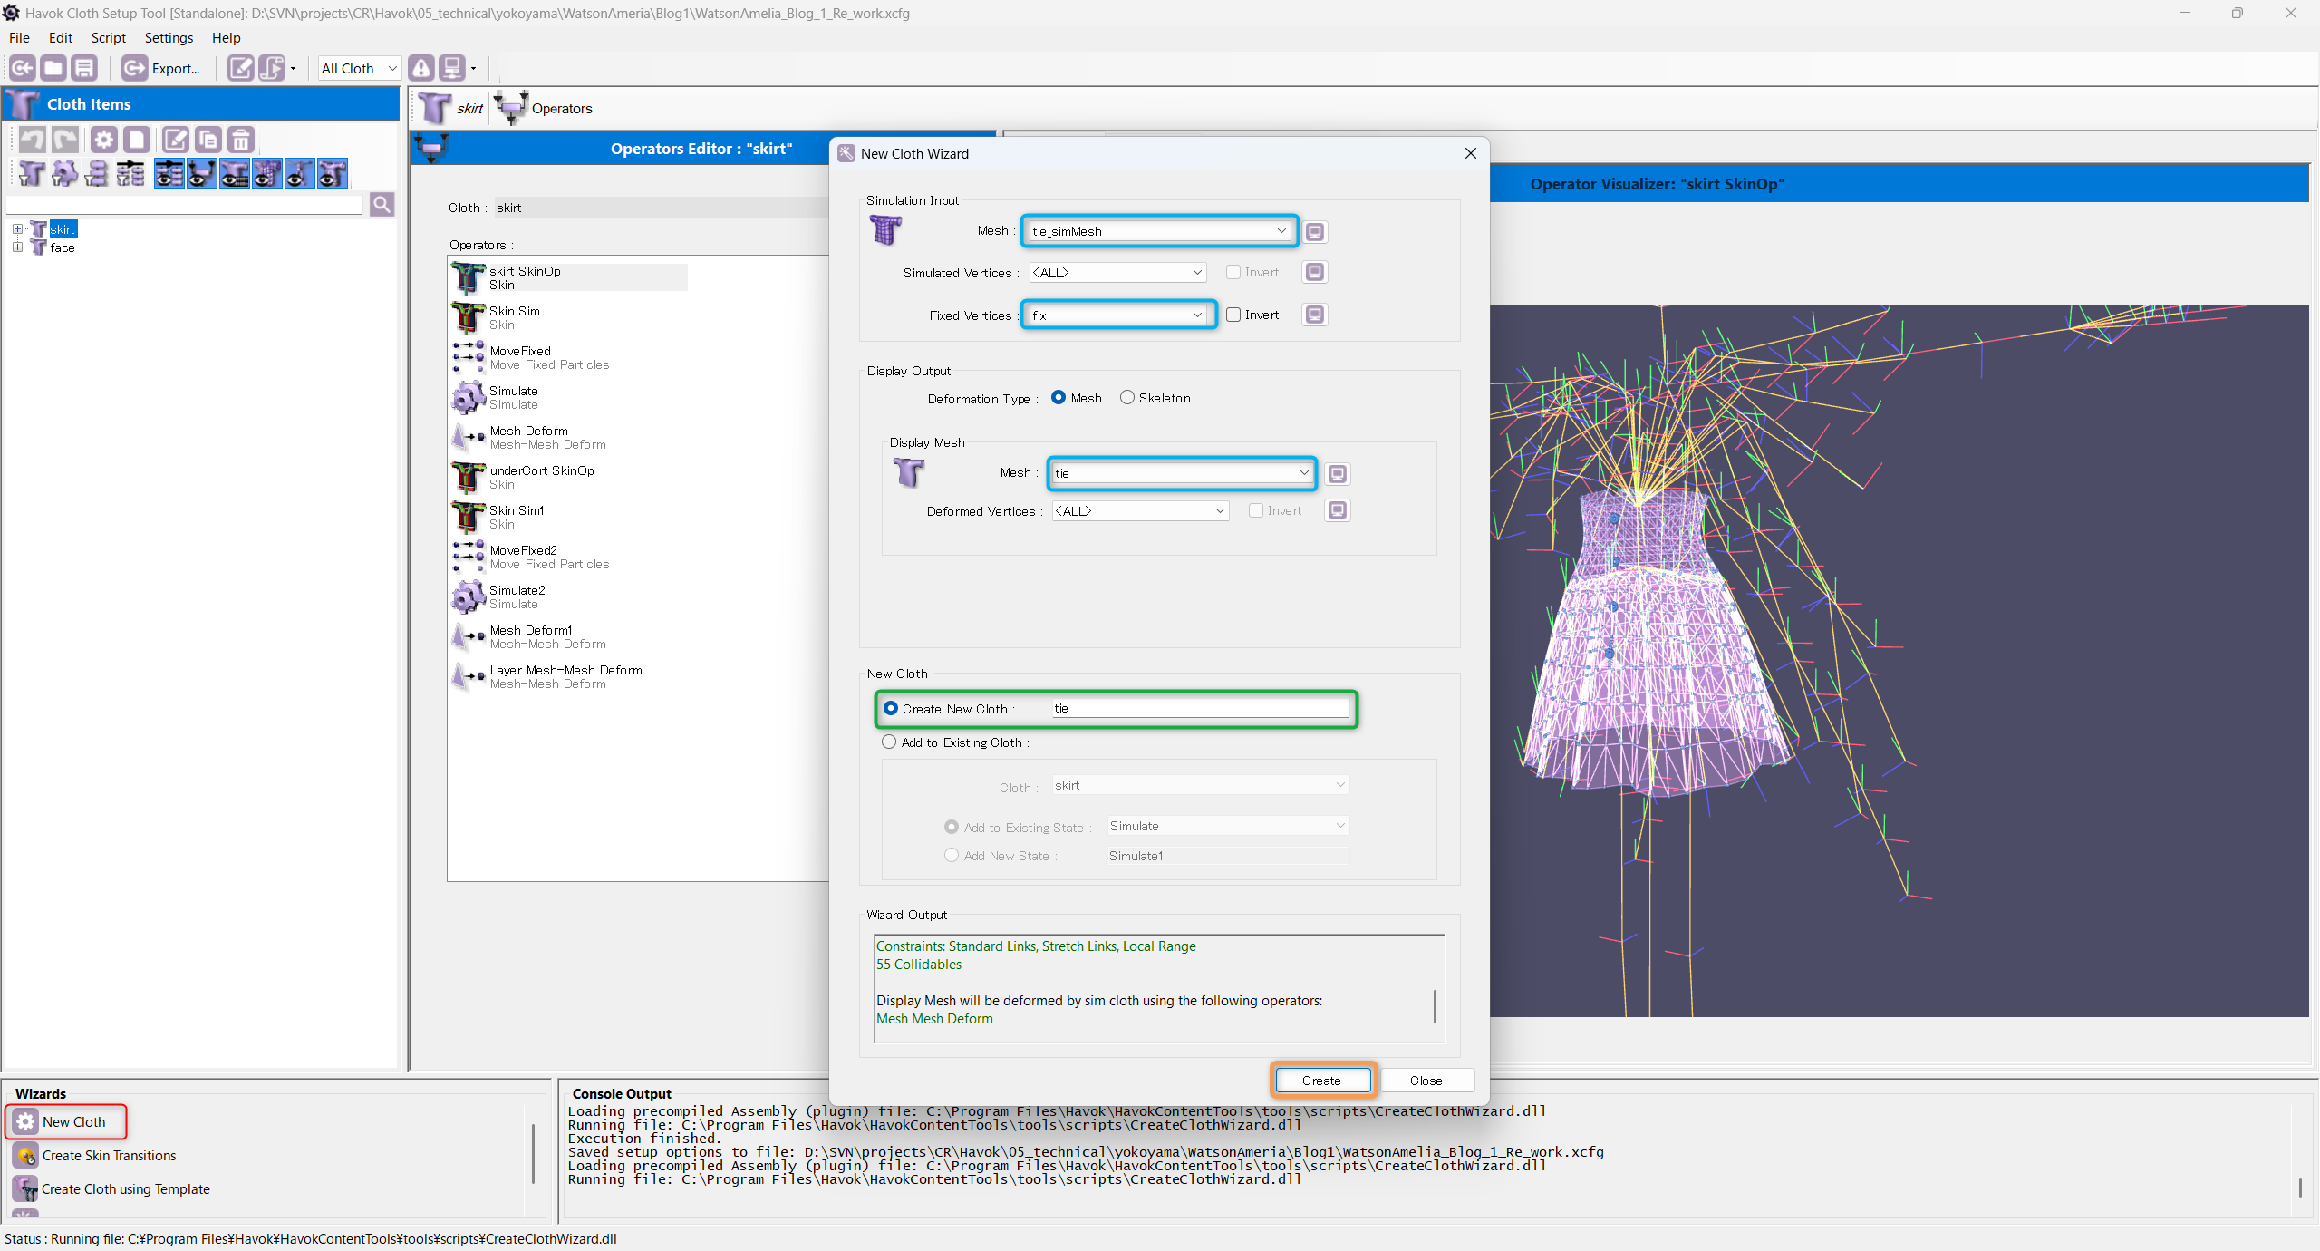Select the Add to Existing Cloth radio button
This screenshot has width=2320, height=1251.
pos(889,742)
